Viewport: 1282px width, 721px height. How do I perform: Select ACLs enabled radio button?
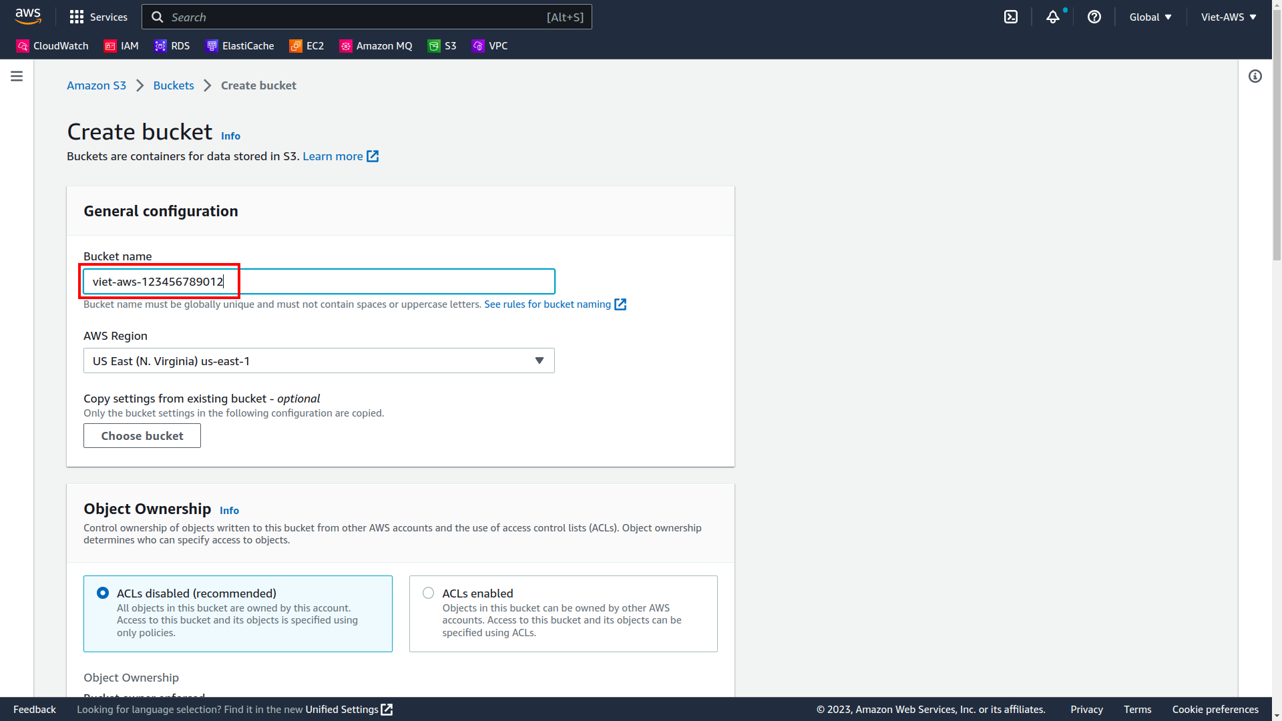pos(428,592)
